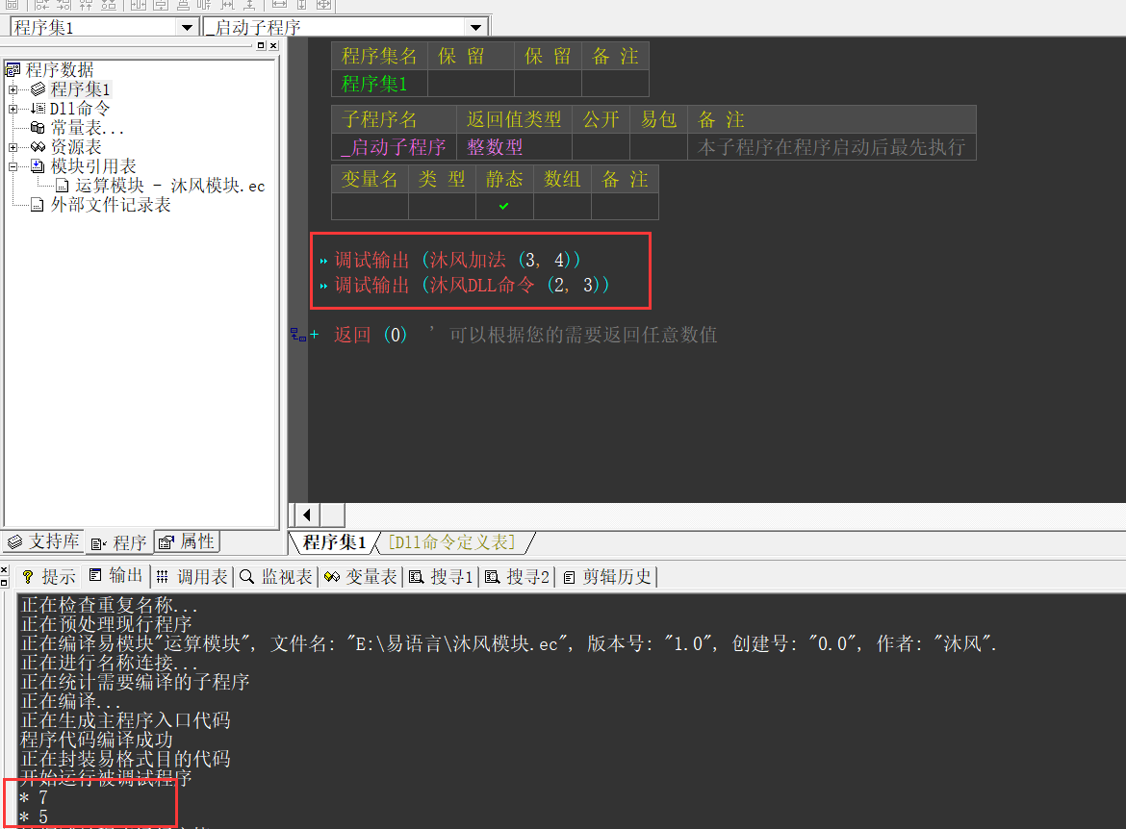The width and height of the screenshot is (1126, 829).
Task: Click the _启动子程序 subroutine name cell
Action: [x=394, y=147]
